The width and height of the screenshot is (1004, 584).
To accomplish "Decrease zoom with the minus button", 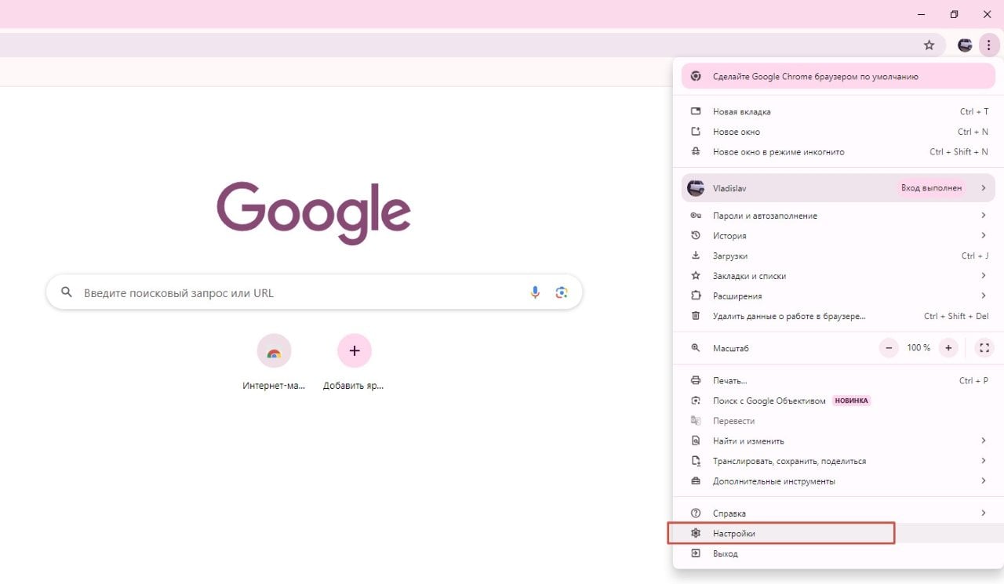I will pyautogui.click(x=889, y=347).
